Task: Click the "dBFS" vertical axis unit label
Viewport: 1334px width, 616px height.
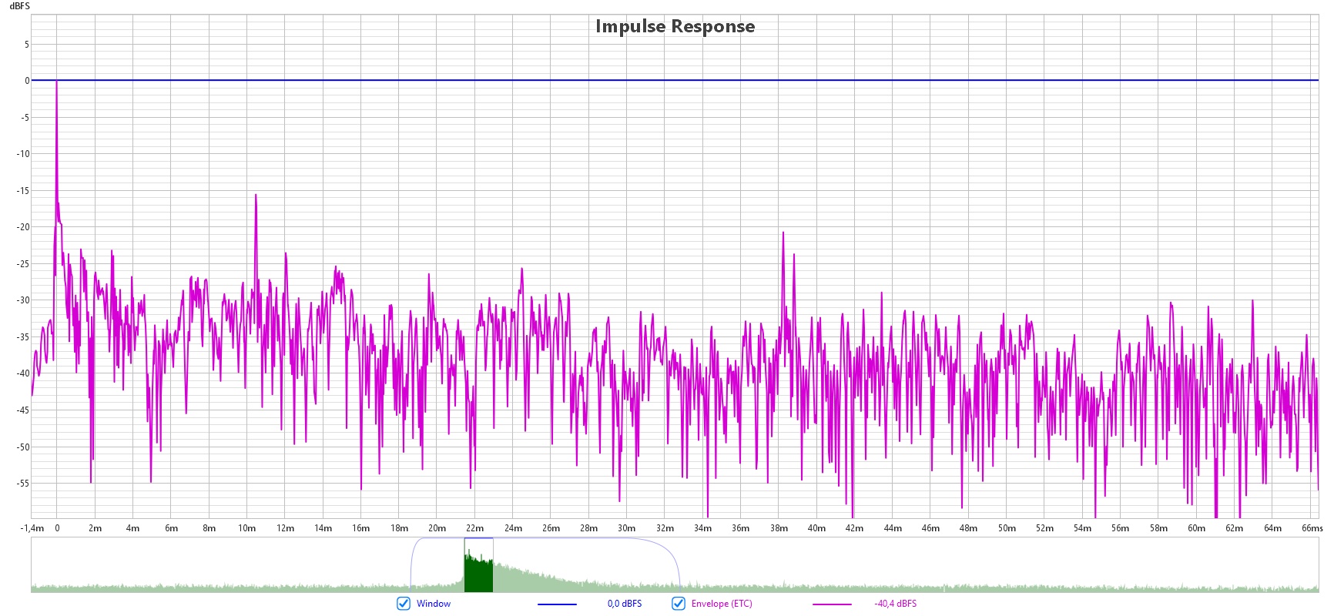Action: 19,6
